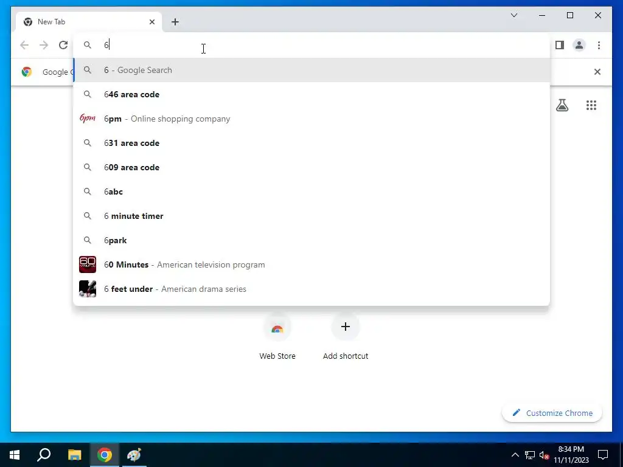This screenshot has width=623, height=467.
Task: Click search icon beside '646 area code'
Action: [88, 94]
